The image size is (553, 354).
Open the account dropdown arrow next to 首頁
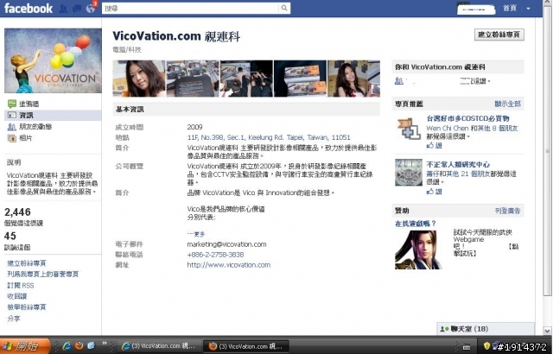[x=528, y=9]
